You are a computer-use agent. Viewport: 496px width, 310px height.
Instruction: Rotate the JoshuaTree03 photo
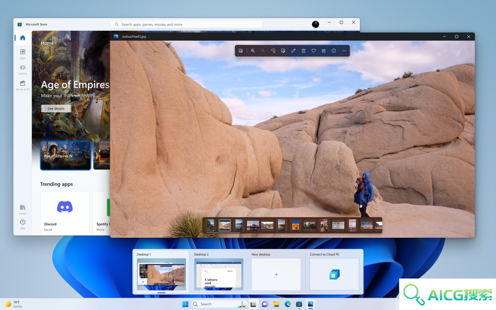273,50
